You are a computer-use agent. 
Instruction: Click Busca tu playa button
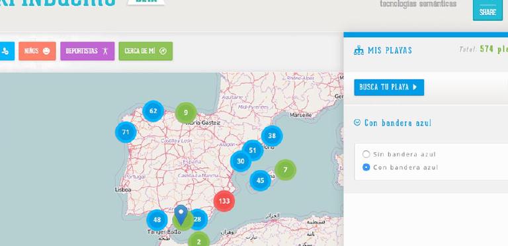click(389, 87)
